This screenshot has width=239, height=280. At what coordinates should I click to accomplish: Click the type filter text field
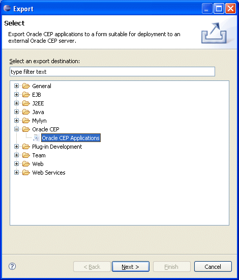pos(112,72)
